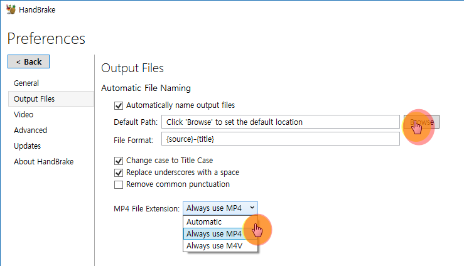The width and height of the screenshot is (464, 266).
Task: Open the Video preferences section
Action: click(23, 114)
